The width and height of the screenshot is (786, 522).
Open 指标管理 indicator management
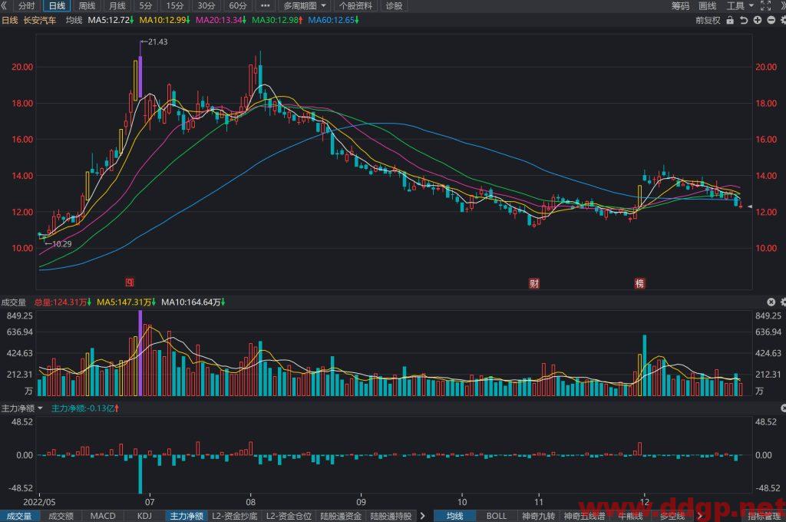765,516
